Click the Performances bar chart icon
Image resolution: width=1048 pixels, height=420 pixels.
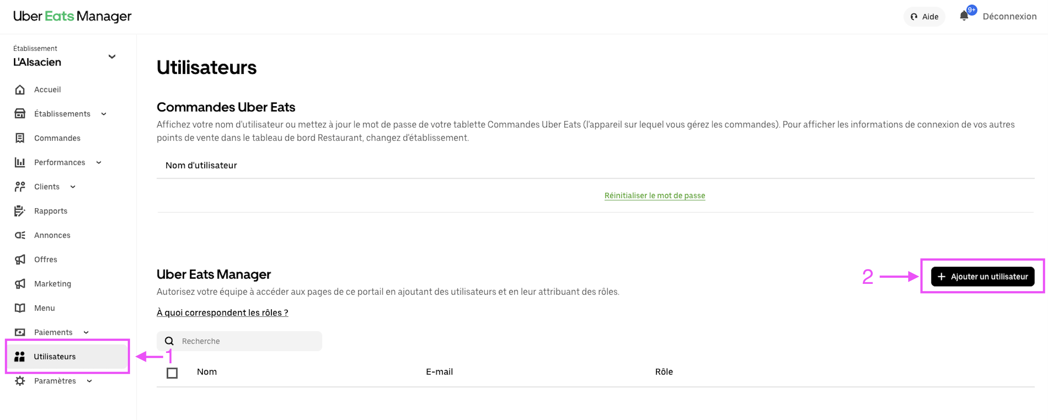coord(20,162)
